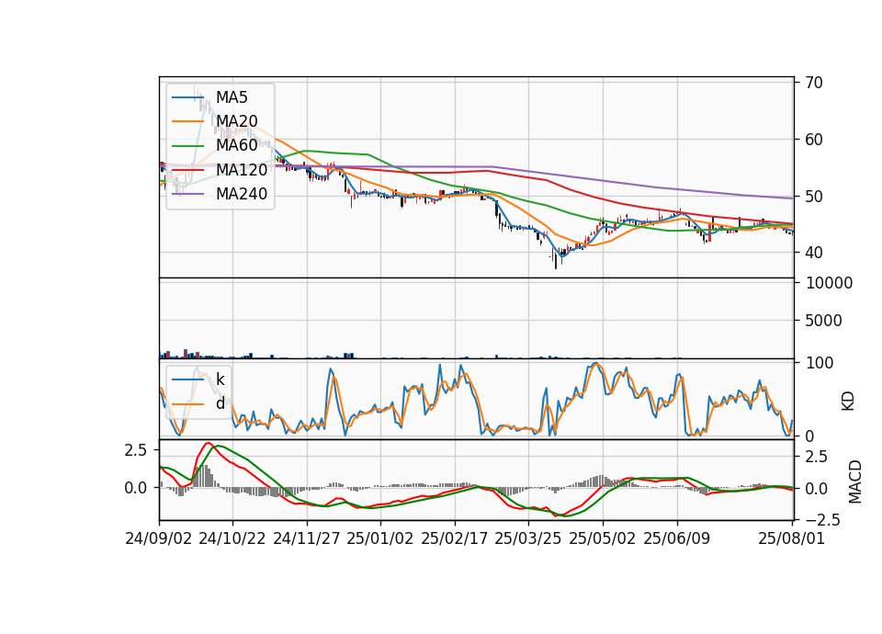Click the price axis value 40
The width and height of the screenshot is (882, 634).
coord(814,253)
